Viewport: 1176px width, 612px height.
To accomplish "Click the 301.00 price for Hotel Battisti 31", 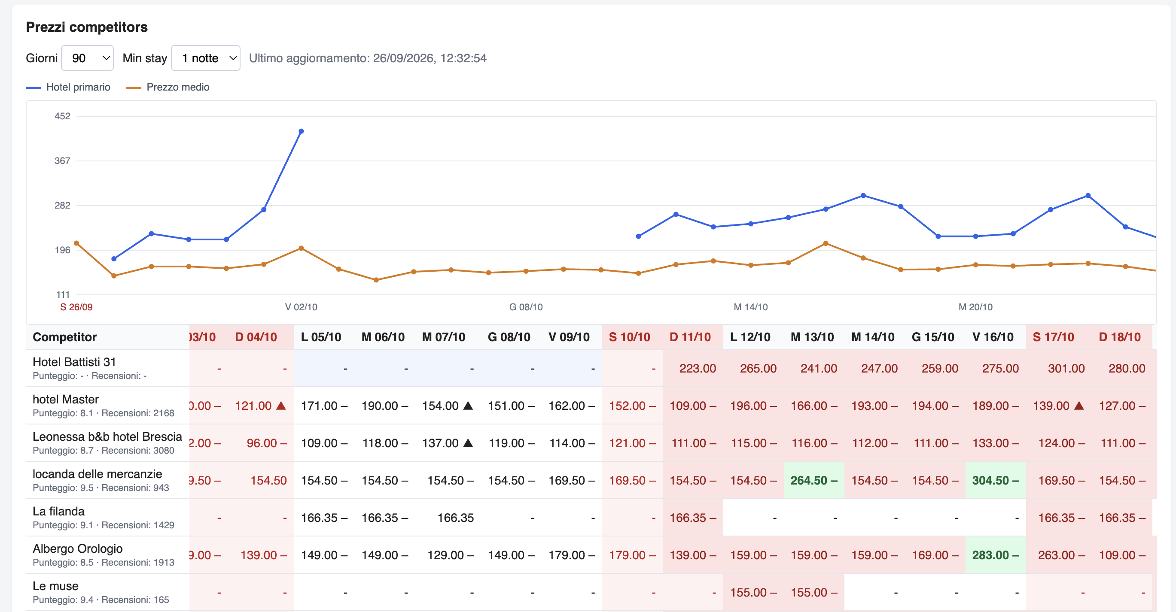I will click(x=1066, y=368).
